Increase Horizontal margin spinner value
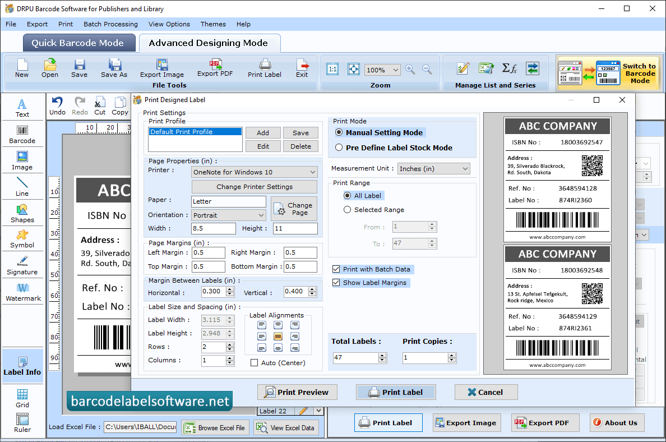Image resolution: width=666 pixels, height=442 pixels. tap(230, 289)
